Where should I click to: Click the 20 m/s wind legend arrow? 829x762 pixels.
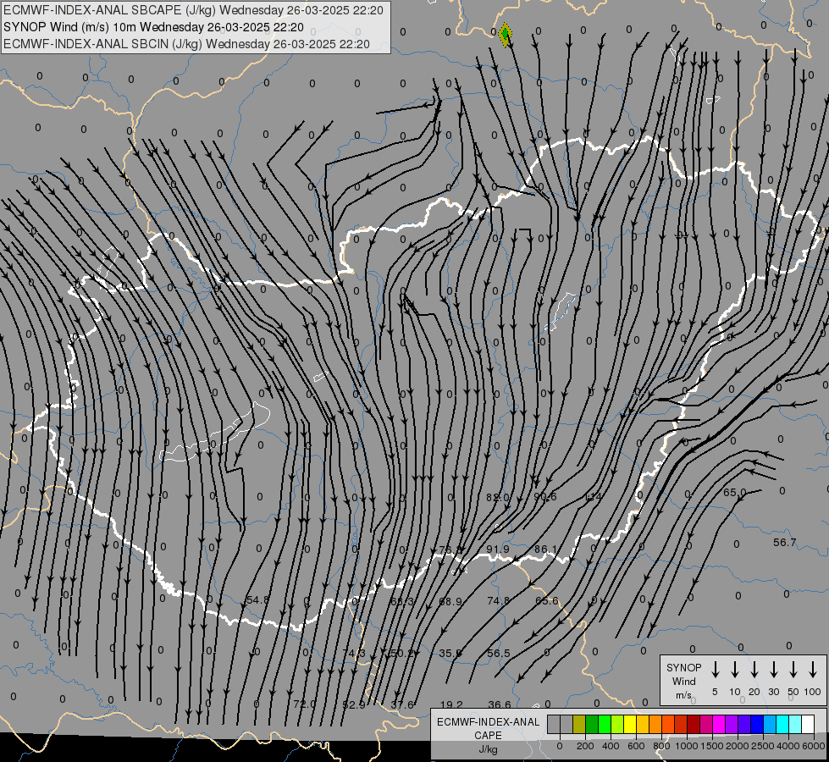tap(754, 670)
